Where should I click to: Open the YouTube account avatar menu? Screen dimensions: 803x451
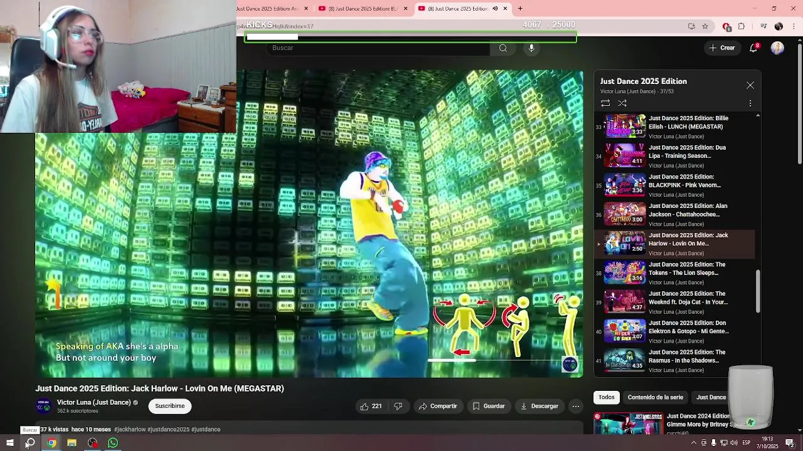click(777, 48)
